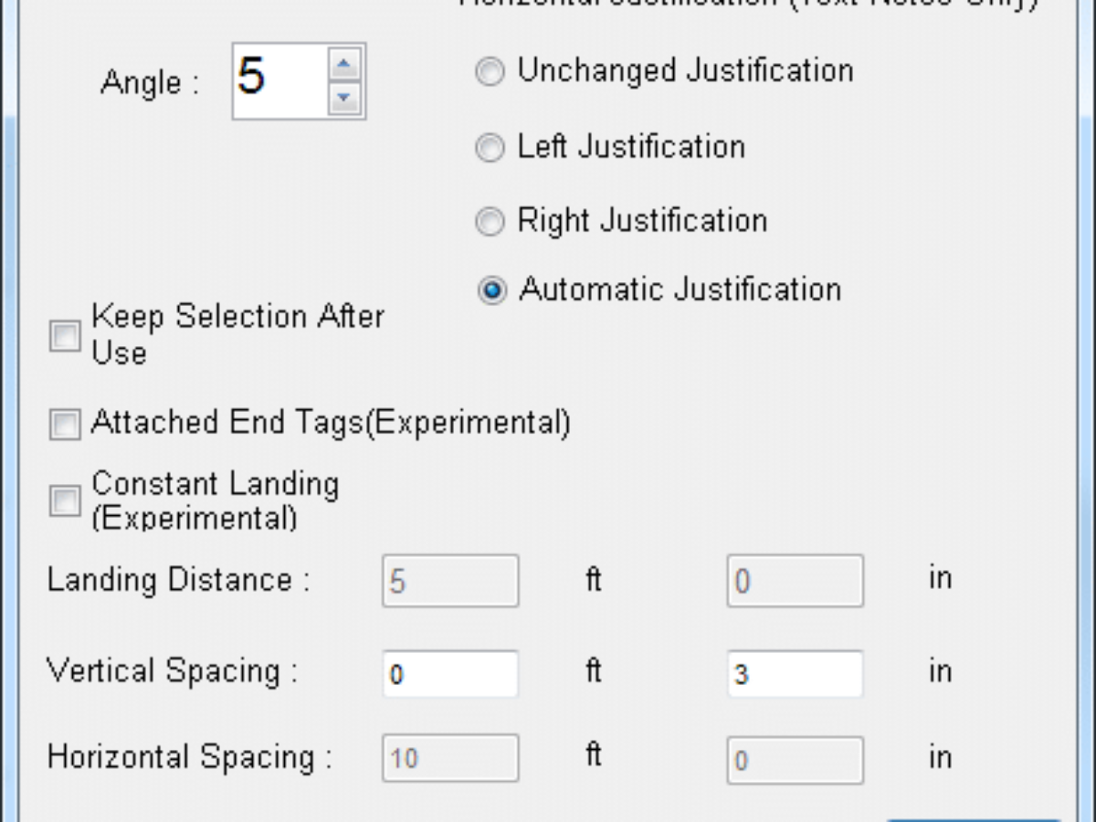Select Unchanged Justification radio button
Screen dimensions: 1096x822
coord(490,72)
